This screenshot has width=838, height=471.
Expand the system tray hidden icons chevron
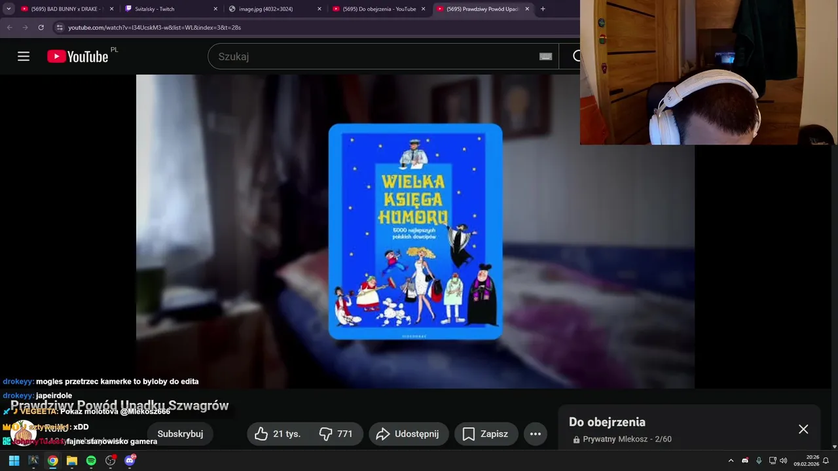tap(731, 461)
